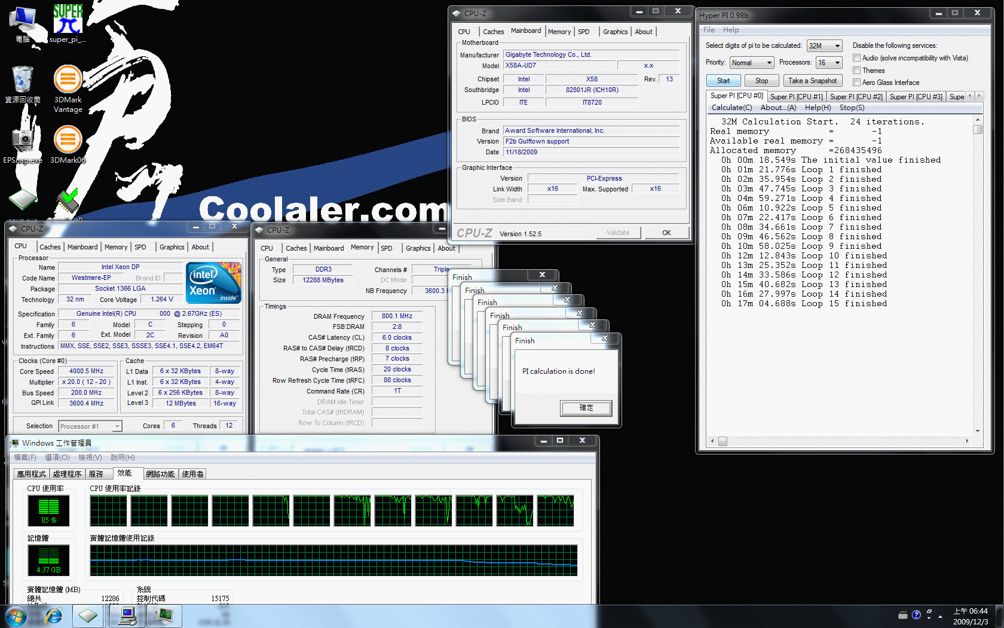Screen dimensions: 1004x628
Task: Select the Super PI [CPU #1] tab
Action: [x=796, y=97]
